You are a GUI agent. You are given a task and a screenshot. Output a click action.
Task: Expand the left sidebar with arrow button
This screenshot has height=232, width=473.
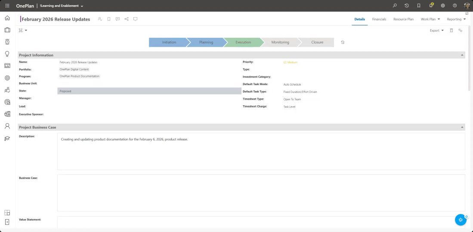(x=7, y=222)
